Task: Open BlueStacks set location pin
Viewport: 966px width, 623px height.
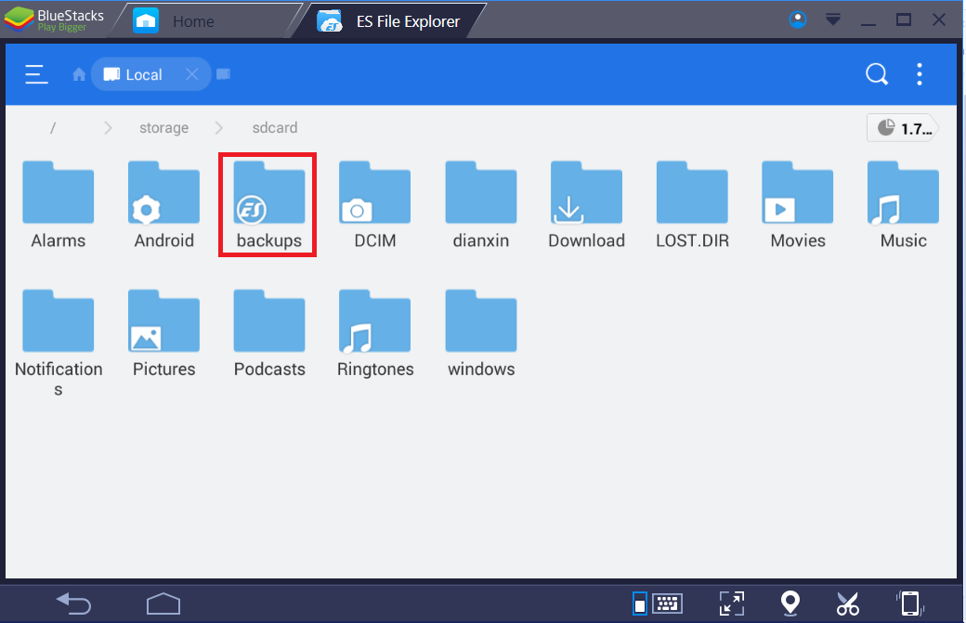Action: click(790, 604)
